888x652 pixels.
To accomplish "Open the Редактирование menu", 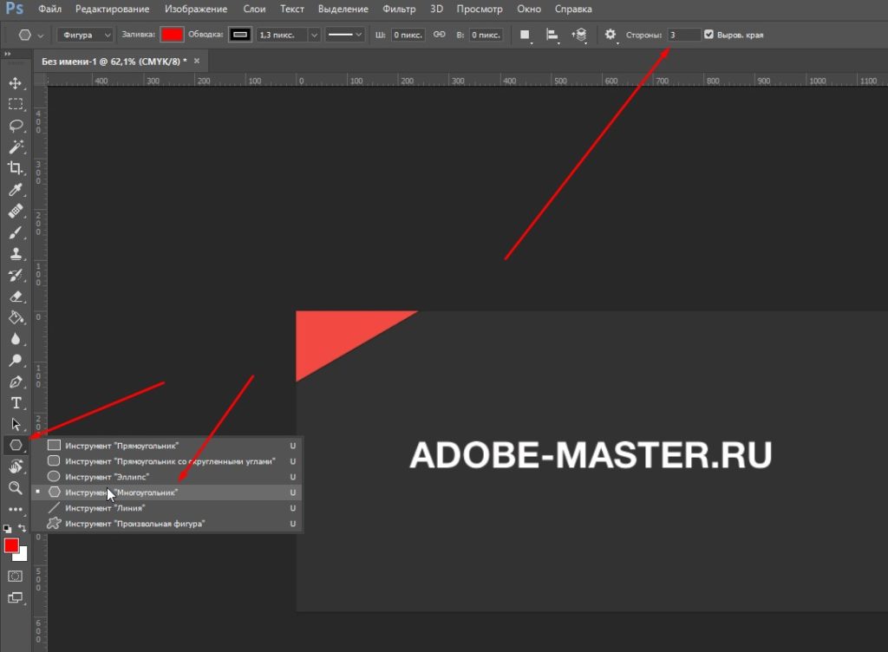I will click(x=112, y=9).
